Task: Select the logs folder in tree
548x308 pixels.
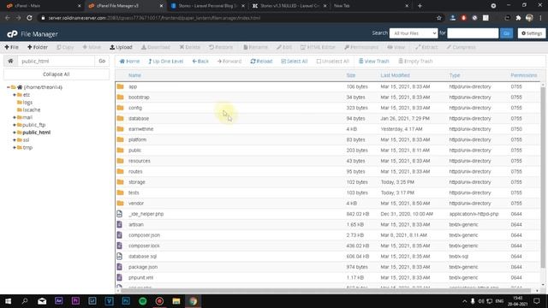Action: (27, 103)
